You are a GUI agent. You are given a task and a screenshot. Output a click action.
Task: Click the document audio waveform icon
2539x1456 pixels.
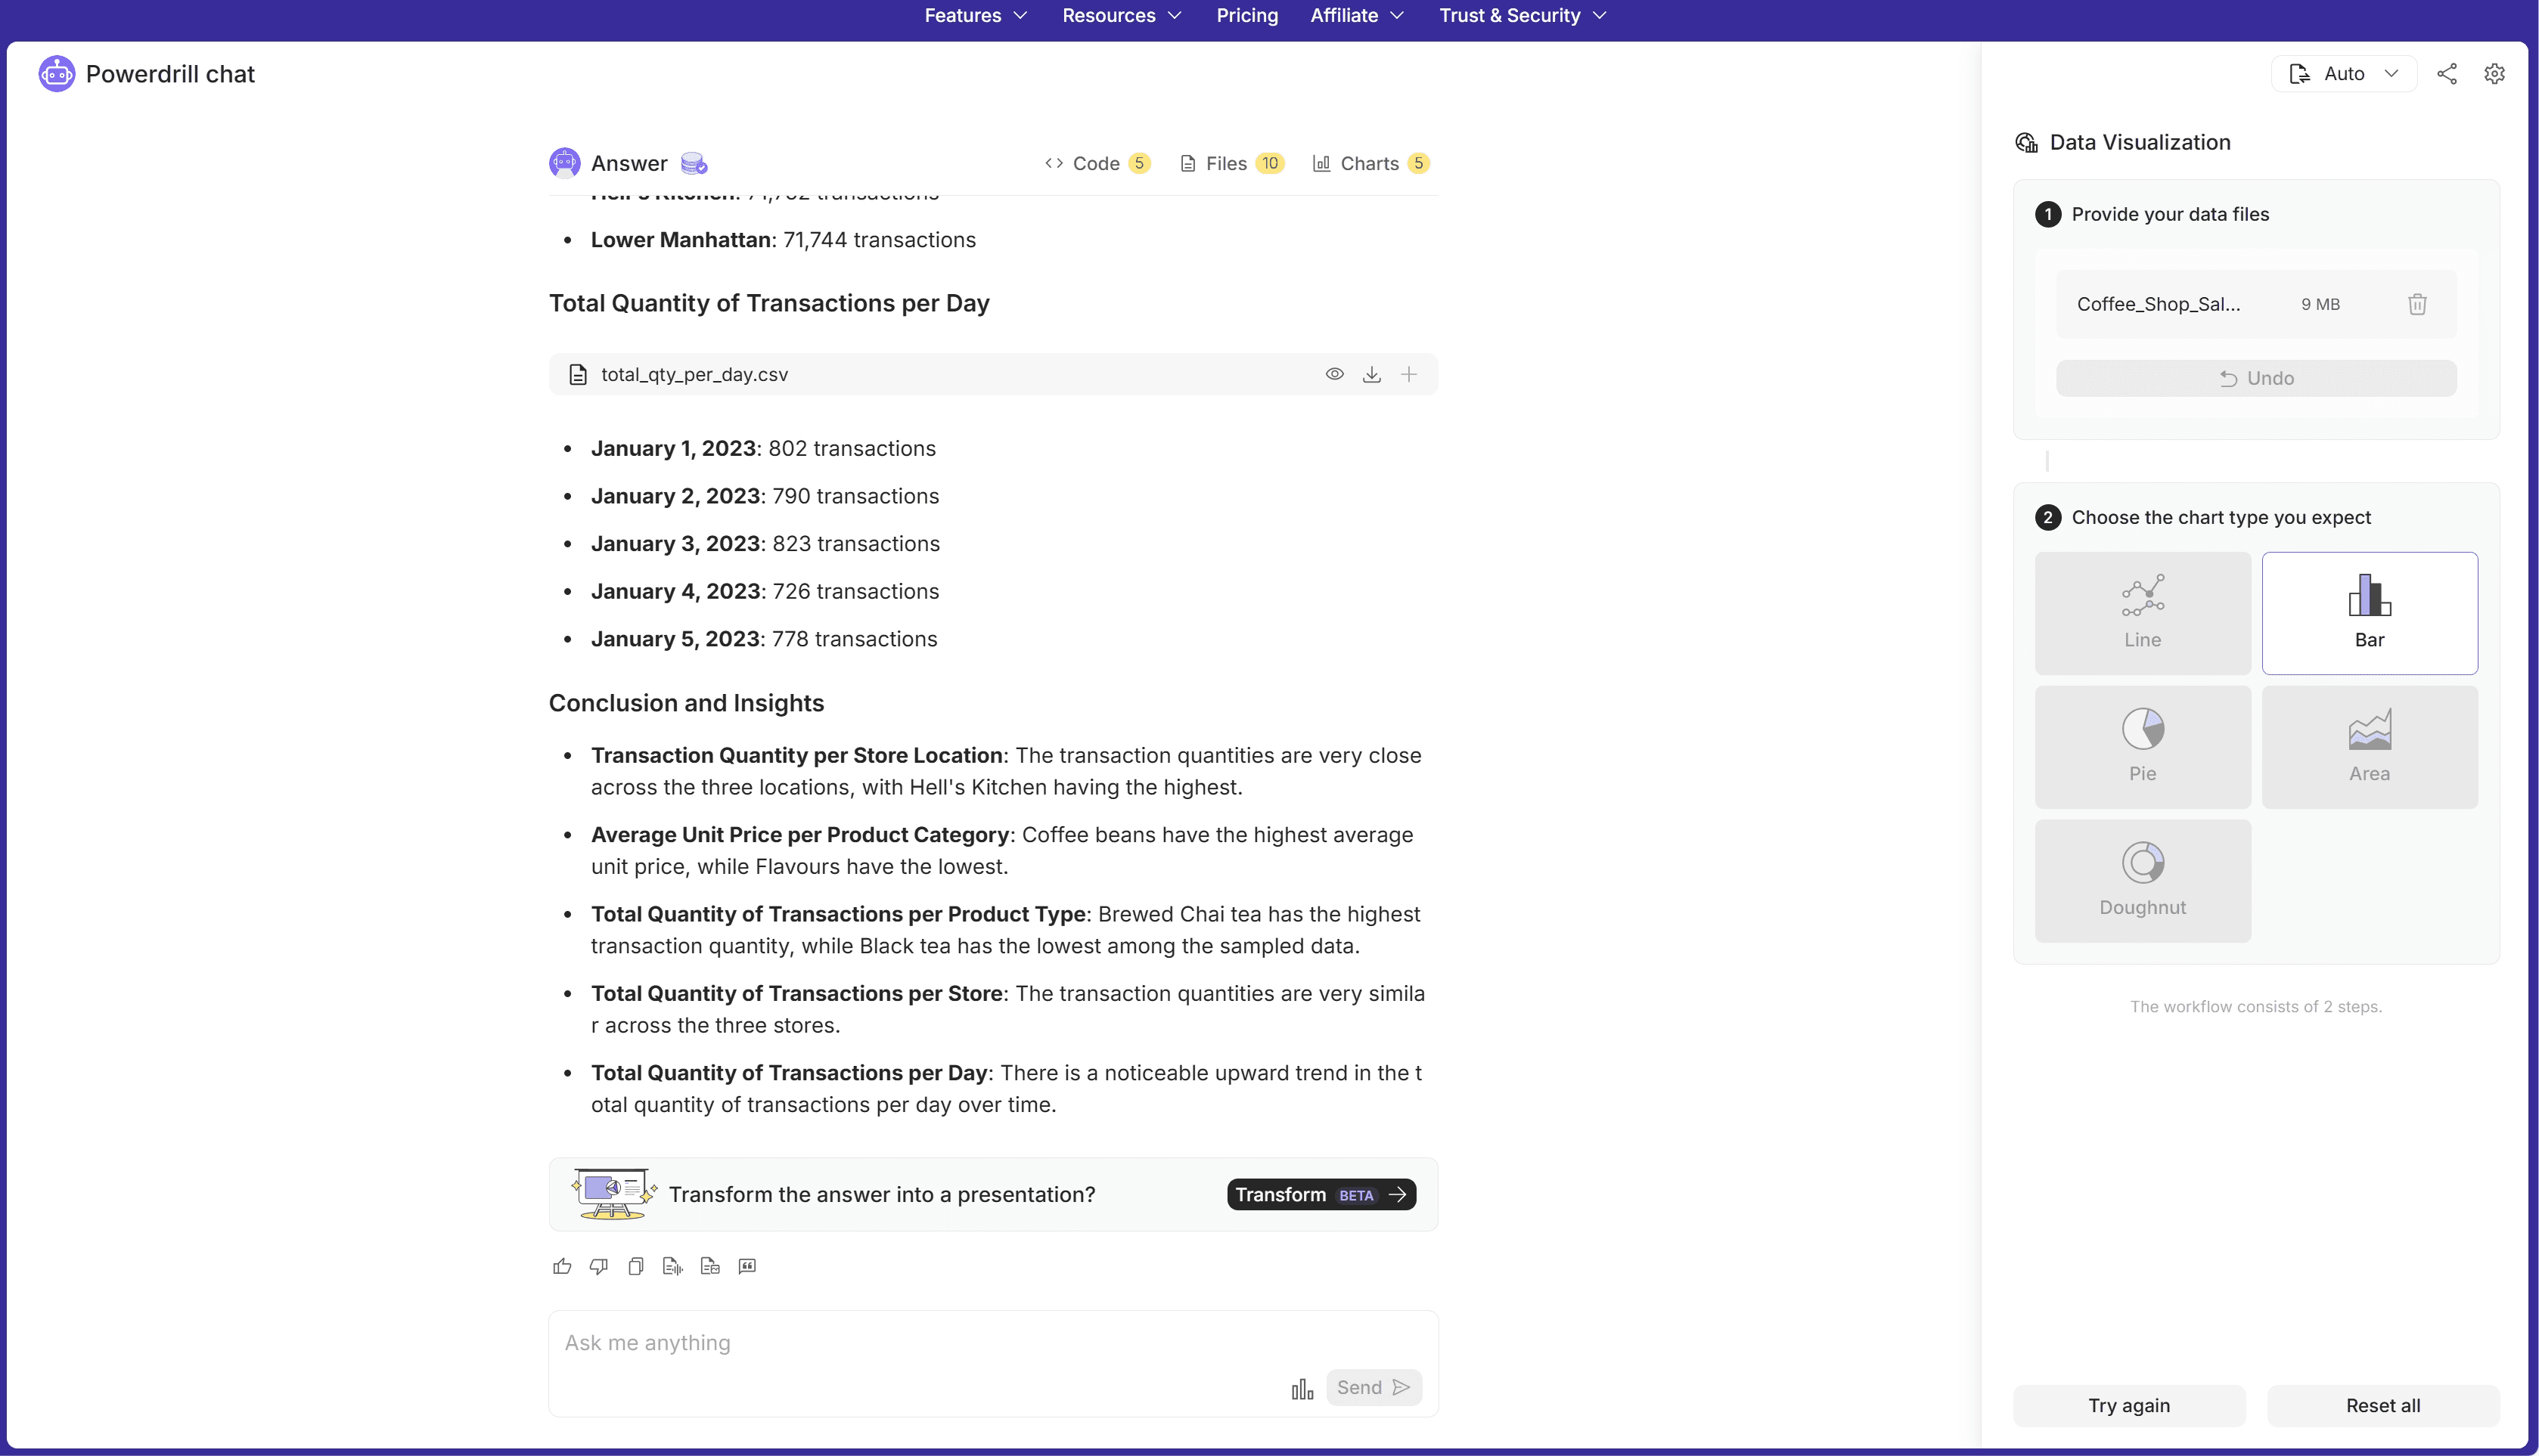pyautogui.click(x=673, y=1266)
